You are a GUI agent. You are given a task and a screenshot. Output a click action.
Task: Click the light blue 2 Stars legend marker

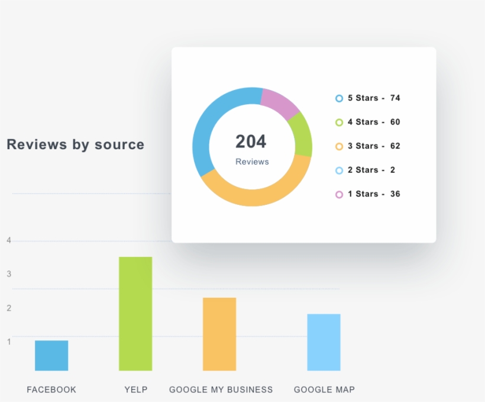[338, 170]
